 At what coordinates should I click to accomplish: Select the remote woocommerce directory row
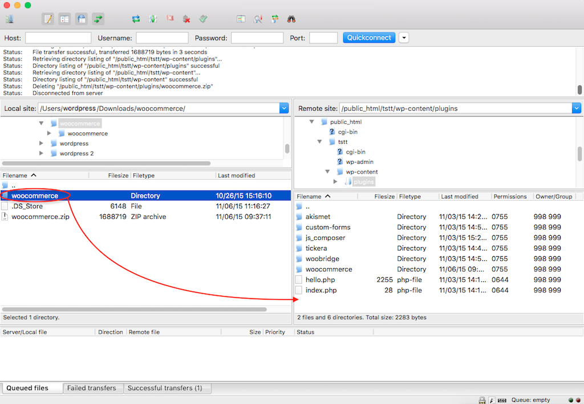click(x=439, y=269)
